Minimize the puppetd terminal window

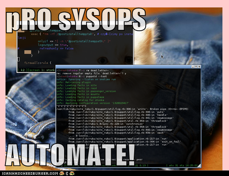[x=193, y=67]
